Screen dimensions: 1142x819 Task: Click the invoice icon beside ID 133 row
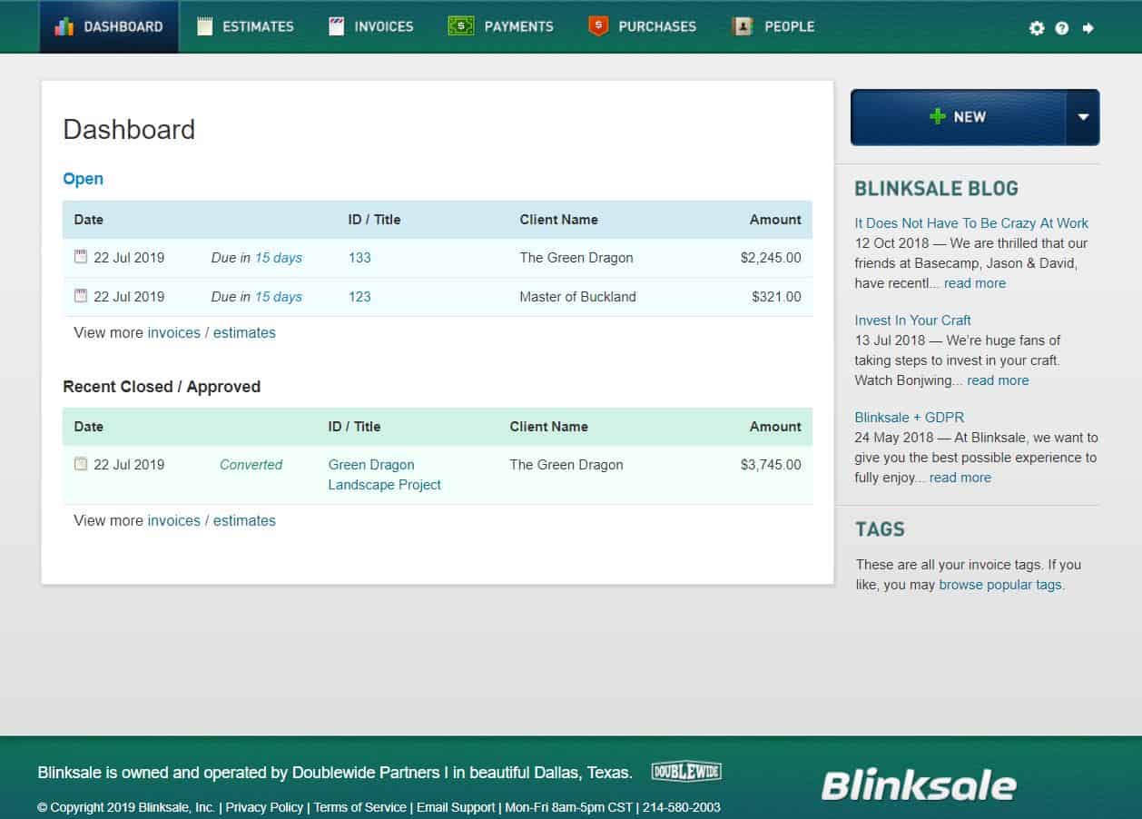pyautogui.click(x=81, y=257)
